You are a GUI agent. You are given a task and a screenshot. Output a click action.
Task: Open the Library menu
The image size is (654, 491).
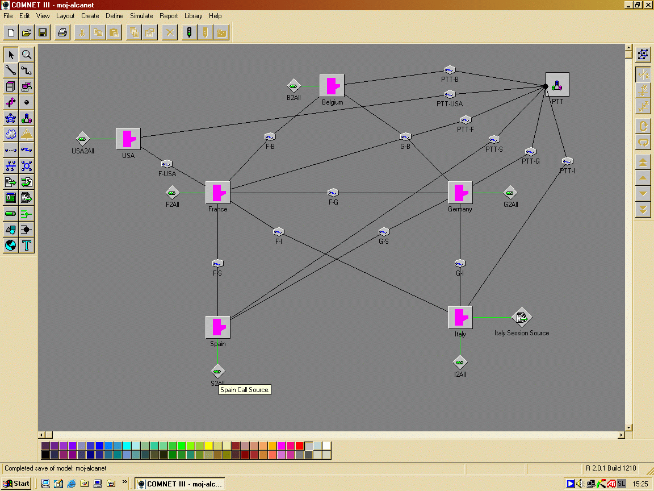(x=193, y=16)
